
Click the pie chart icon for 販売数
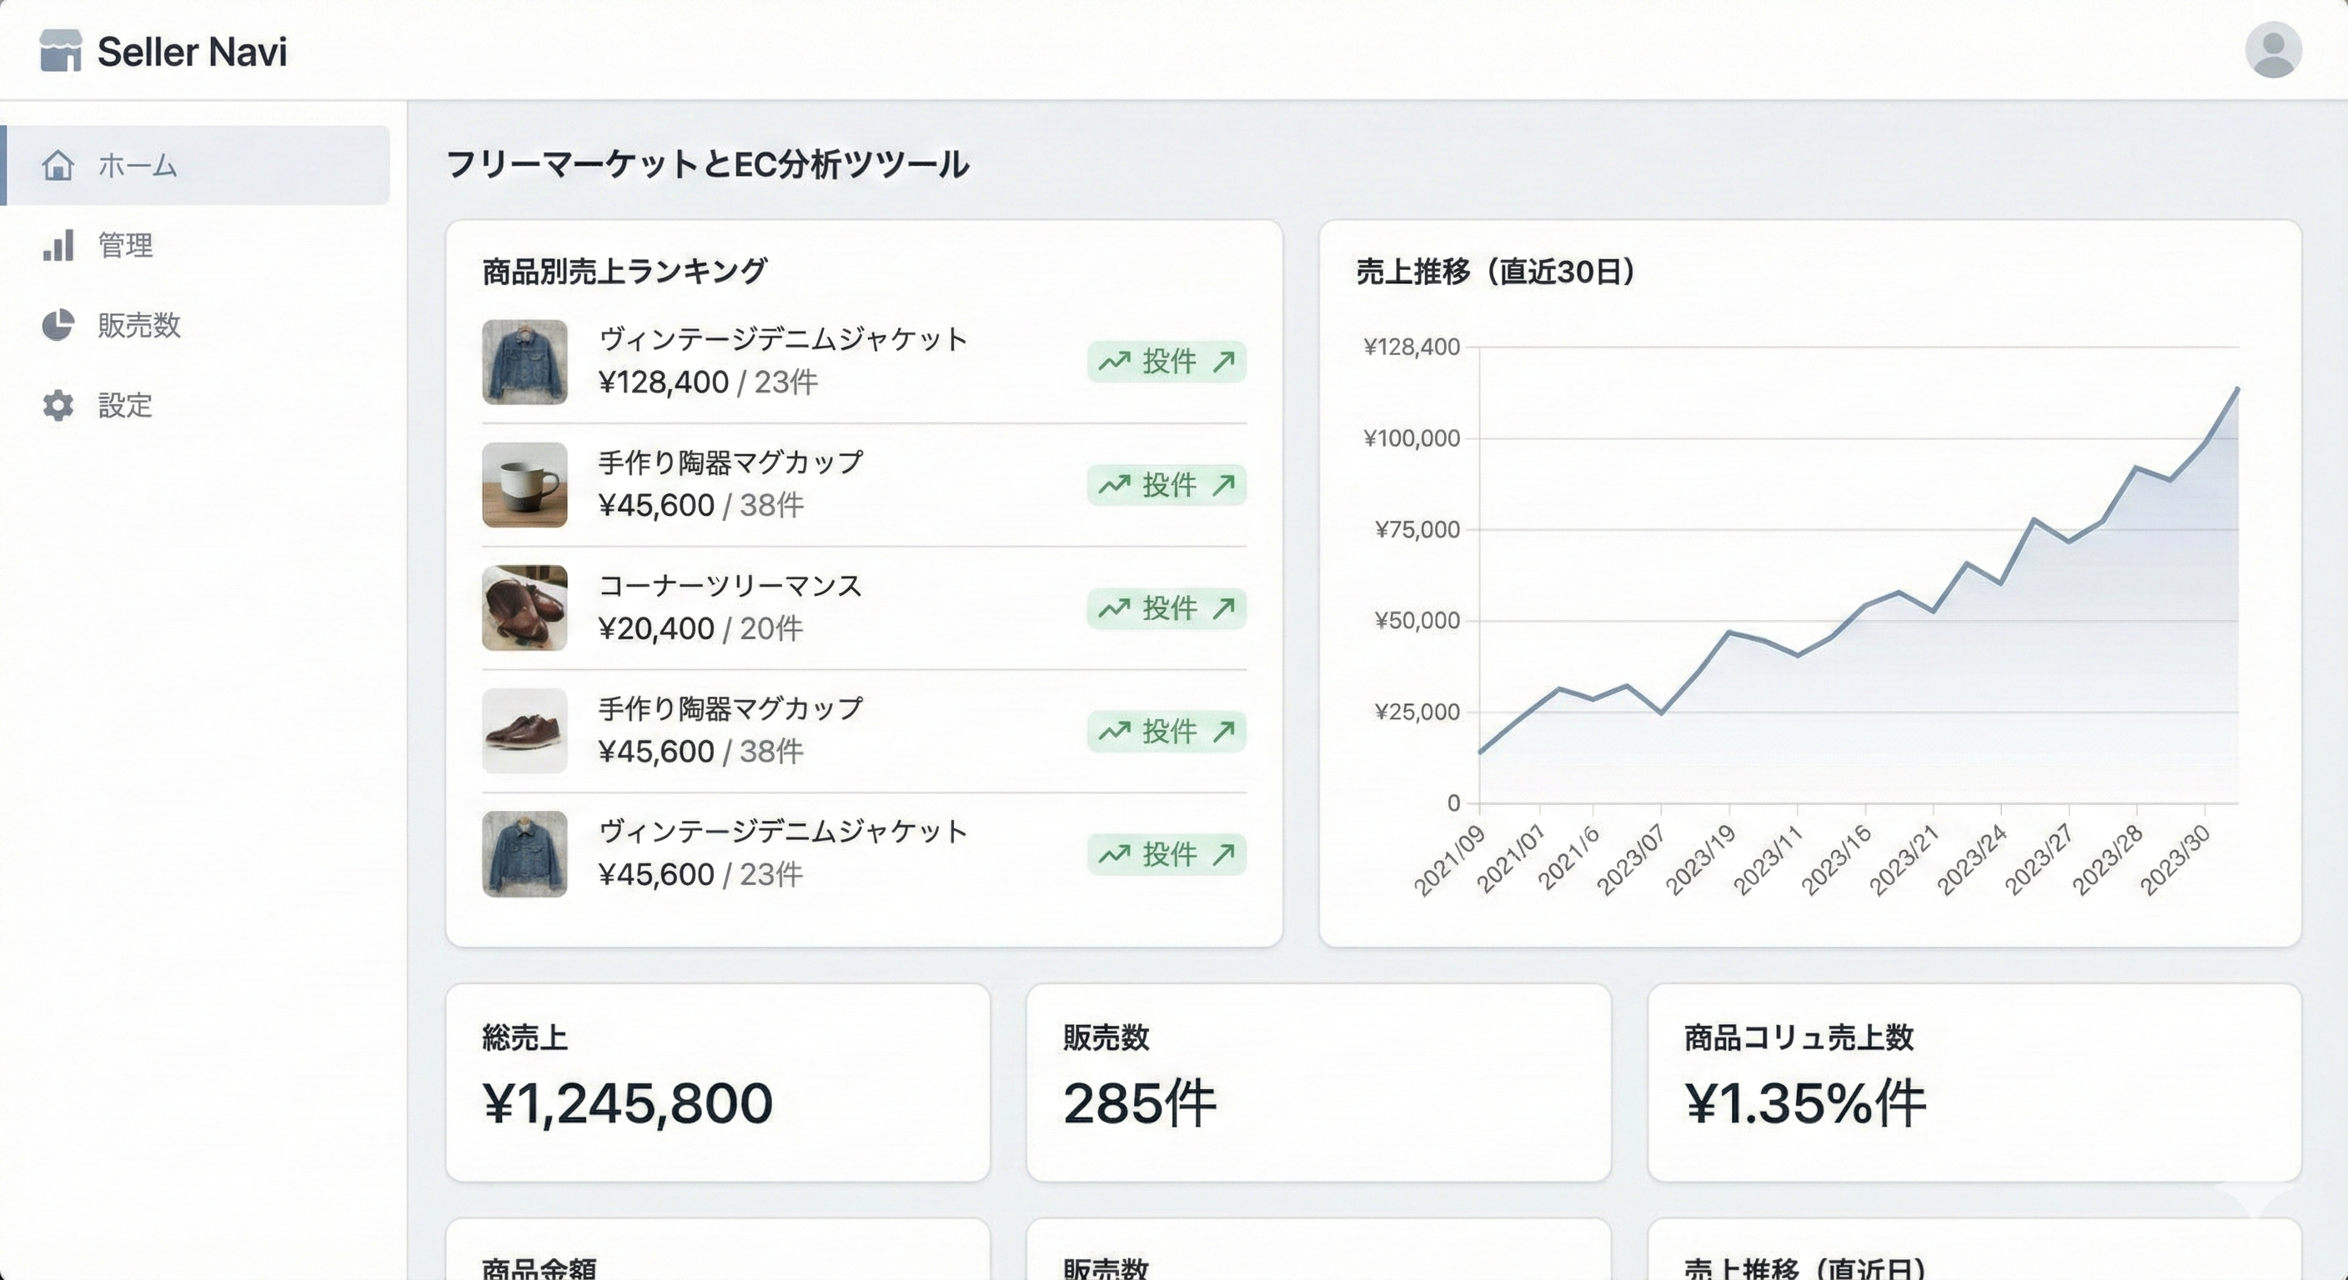tap(58, 325)
